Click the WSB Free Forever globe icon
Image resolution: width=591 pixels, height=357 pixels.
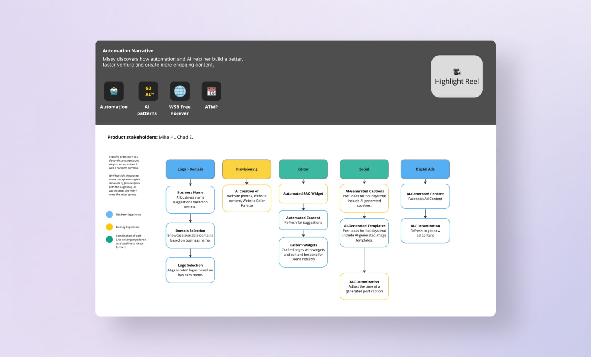[x=180, y=91]
